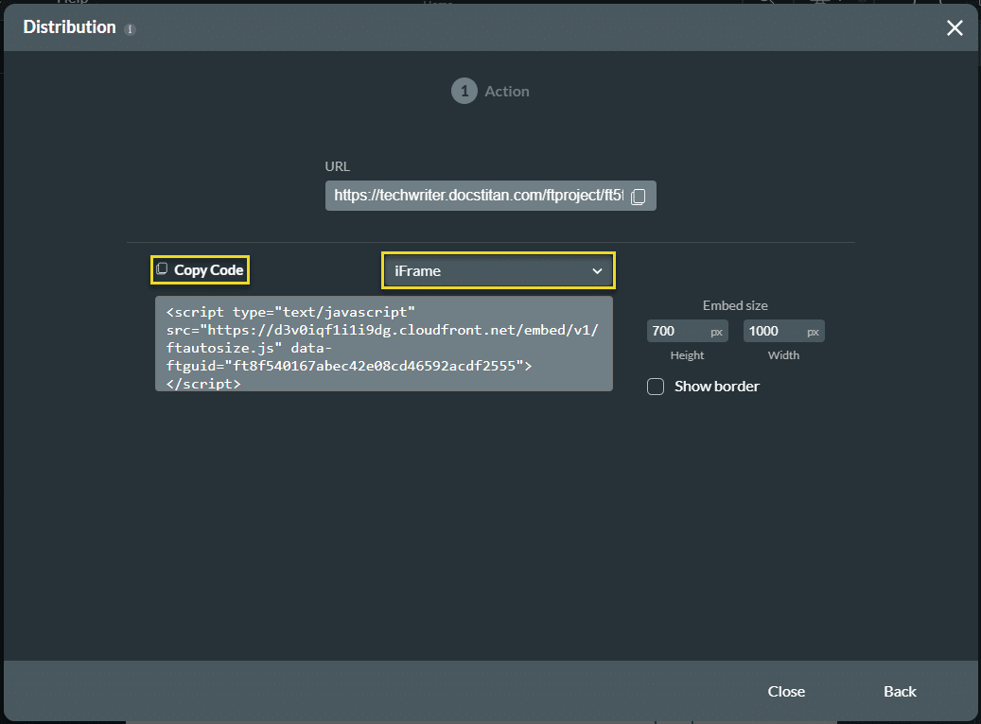The image size is (981, 724).
Task: Click the Width field showing 1000
Action: pyautogui.click(x=783, y=331)
